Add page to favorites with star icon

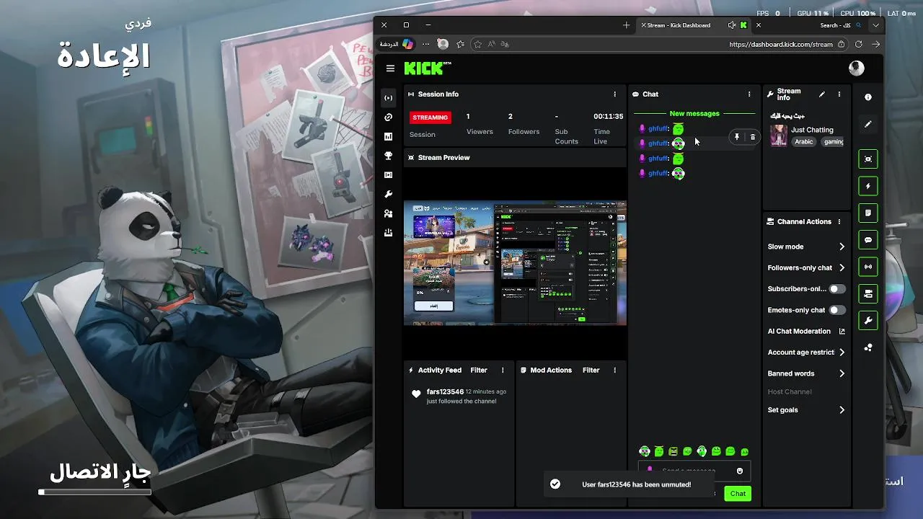click(x=477, y=44)
